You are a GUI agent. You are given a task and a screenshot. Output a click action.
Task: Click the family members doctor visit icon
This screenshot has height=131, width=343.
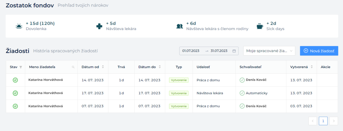pos(180,26)
